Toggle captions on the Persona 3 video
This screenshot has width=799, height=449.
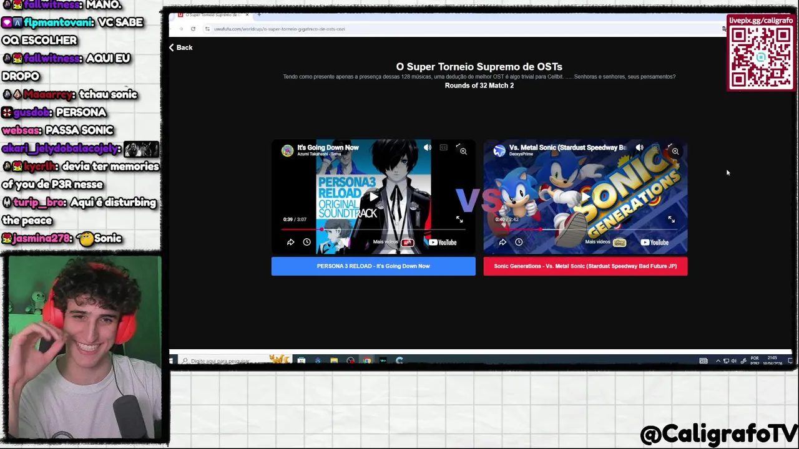pos(443,148)
